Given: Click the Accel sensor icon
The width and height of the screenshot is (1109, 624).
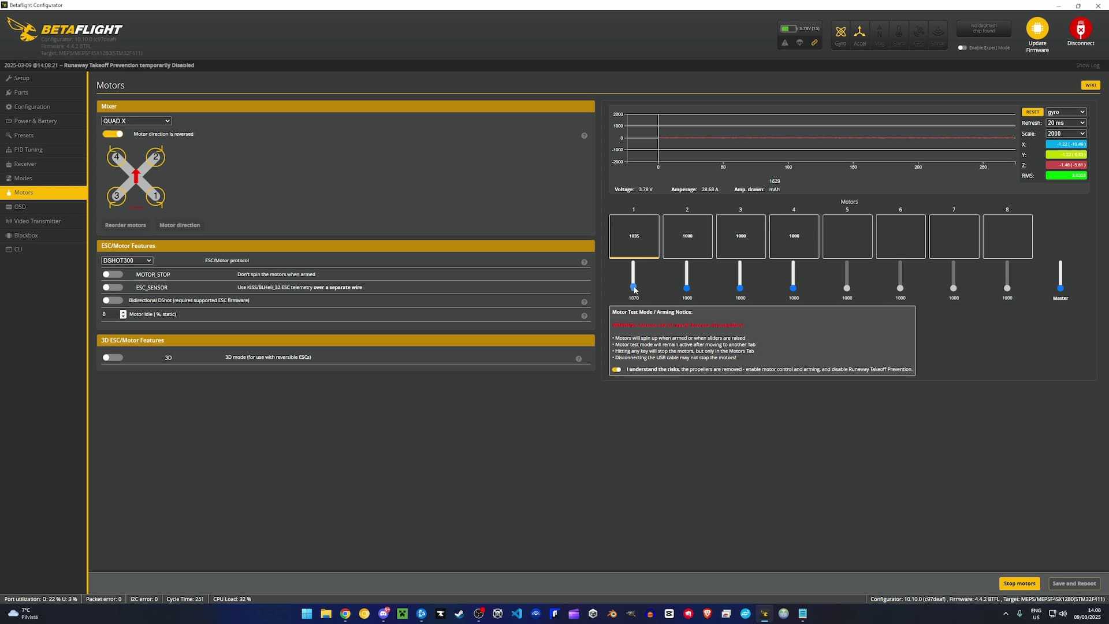Looking at the screenshot, I should tap(859, 35).
